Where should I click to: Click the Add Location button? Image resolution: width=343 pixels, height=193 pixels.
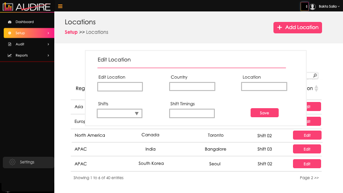click(x=298, y=28)
